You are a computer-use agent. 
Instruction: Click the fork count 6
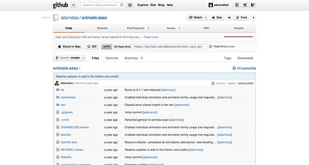coord(253,18)
